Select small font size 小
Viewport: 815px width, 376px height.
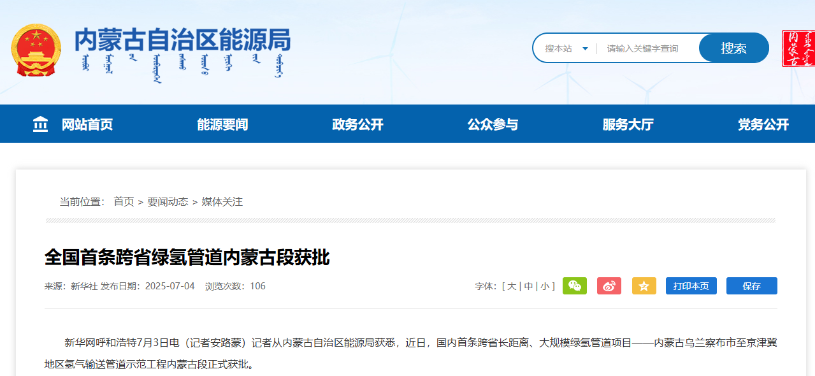[x=545, y=286]
